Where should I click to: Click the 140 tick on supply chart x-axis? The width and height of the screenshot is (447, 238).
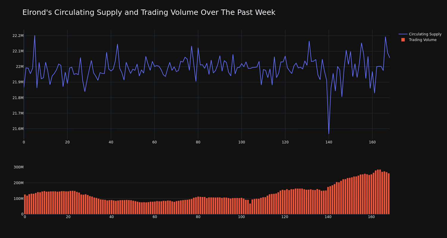point(329,142)
